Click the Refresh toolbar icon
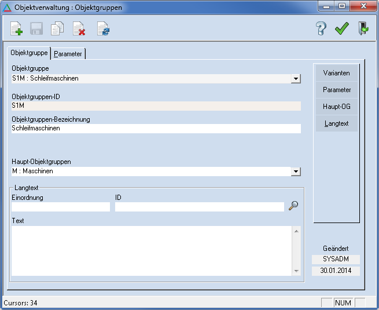This screenshot has width=379, height=310. pos(103,28)
